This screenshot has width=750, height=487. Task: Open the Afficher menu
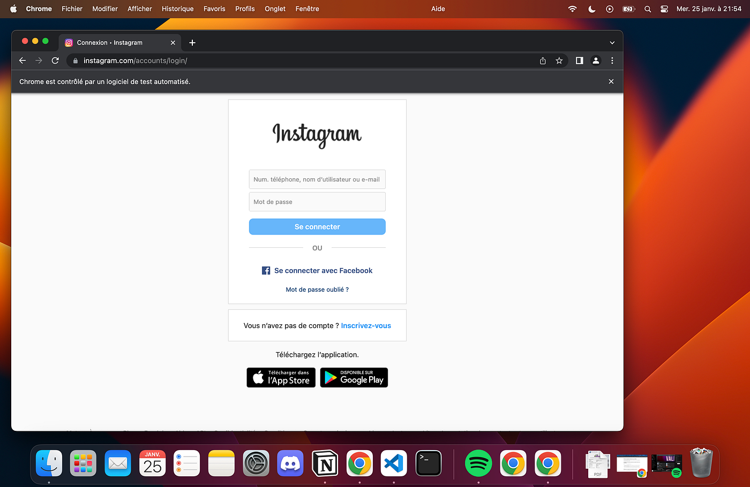(140, 9)
